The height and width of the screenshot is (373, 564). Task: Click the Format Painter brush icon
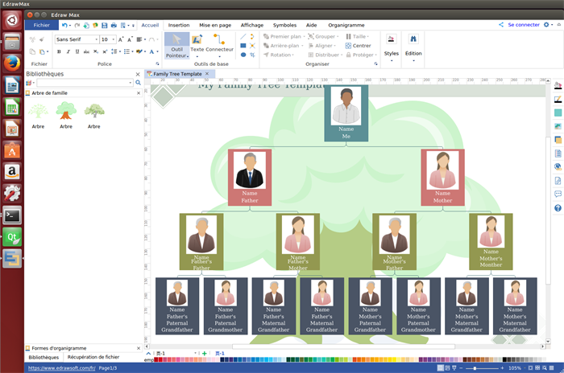[x=42, y=39]
